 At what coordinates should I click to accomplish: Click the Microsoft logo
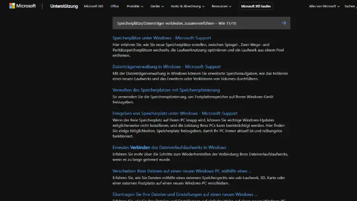[x=22, y=6]
